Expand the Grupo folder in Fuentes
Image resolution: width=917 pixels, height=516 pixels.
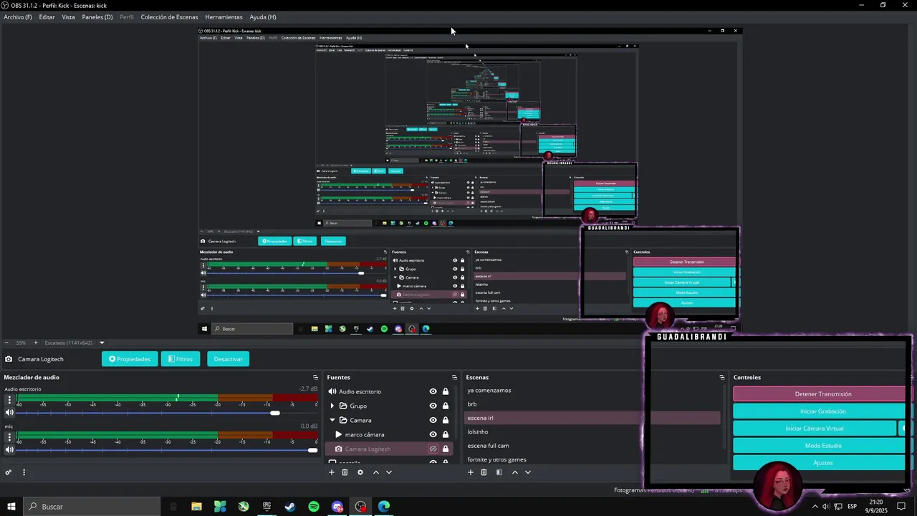click(332, 406)
